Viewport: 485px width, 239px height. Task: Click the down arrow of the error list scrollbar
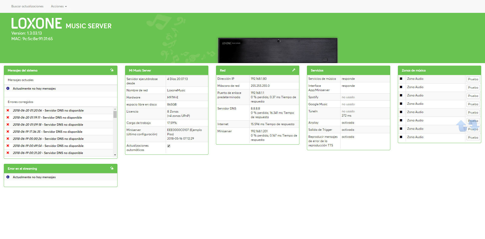tap(115, 155)
